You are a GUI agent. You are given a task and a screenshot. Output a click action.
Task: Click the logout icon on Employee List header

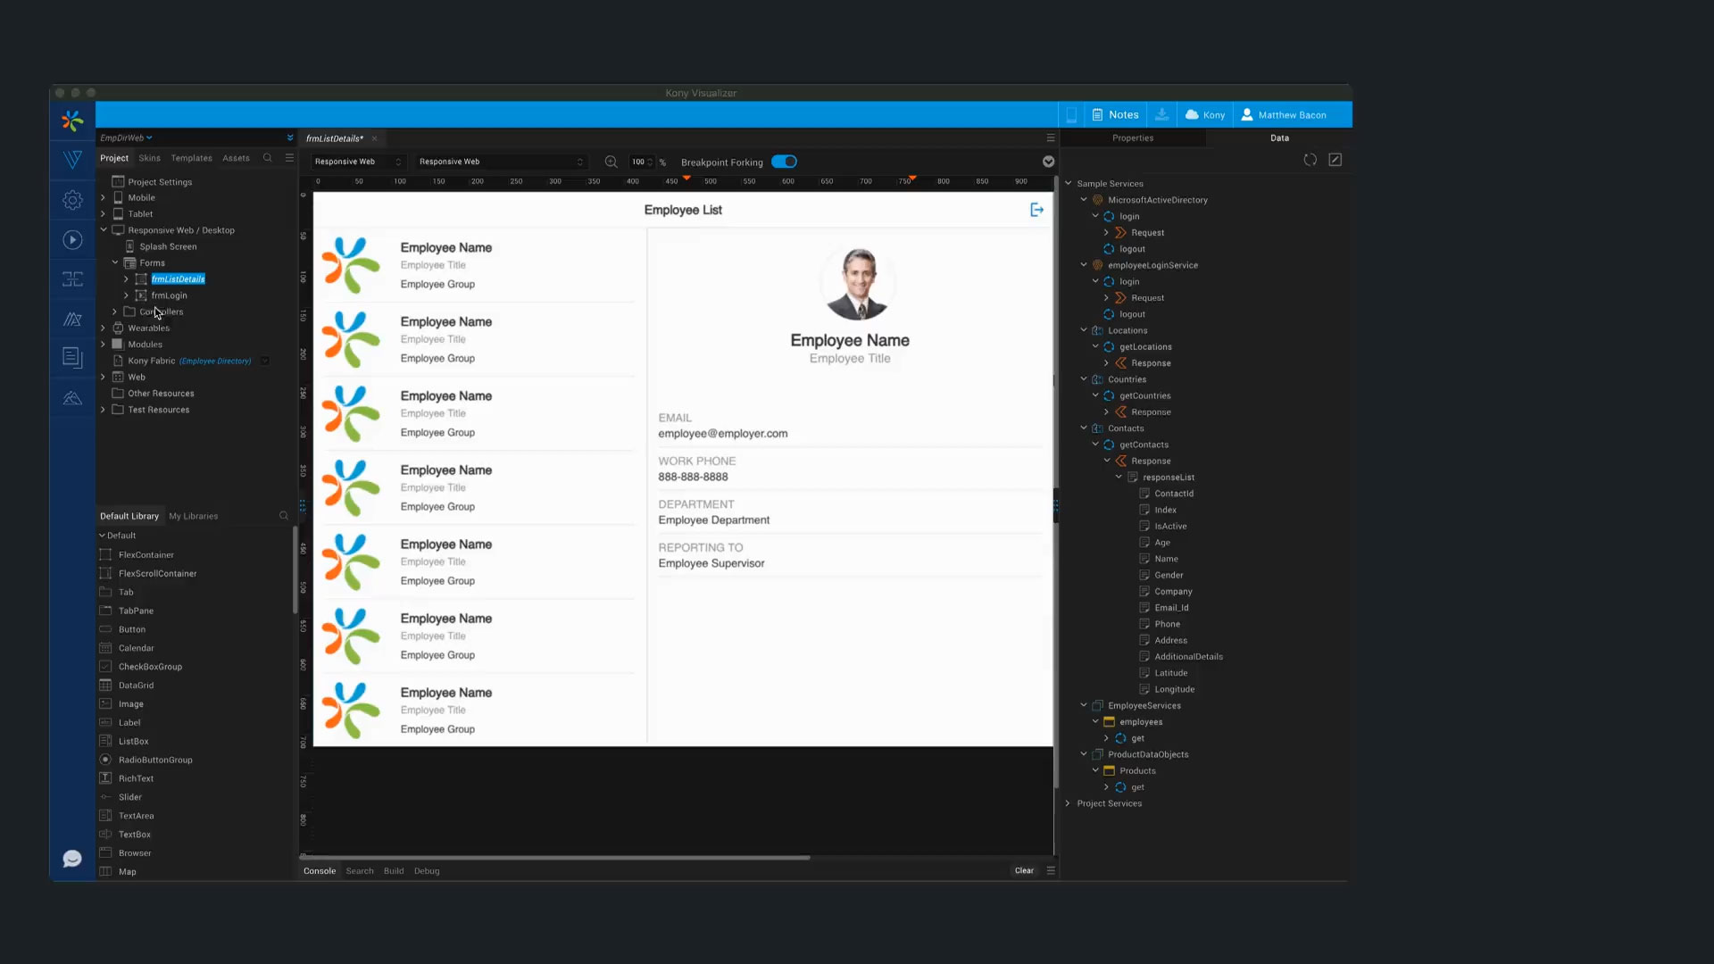point(1036,210)
